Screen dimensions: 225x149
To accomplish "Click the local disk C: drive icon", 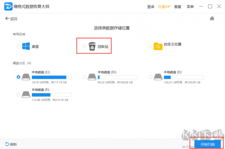I will tap(26, 77).
